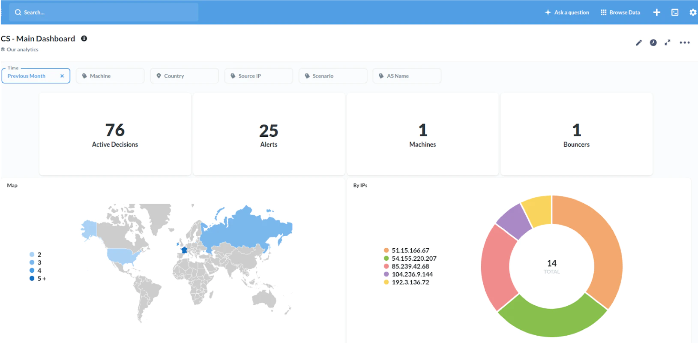
Task: Open Browse Data from top bar
Action: [x=620, y=12]
